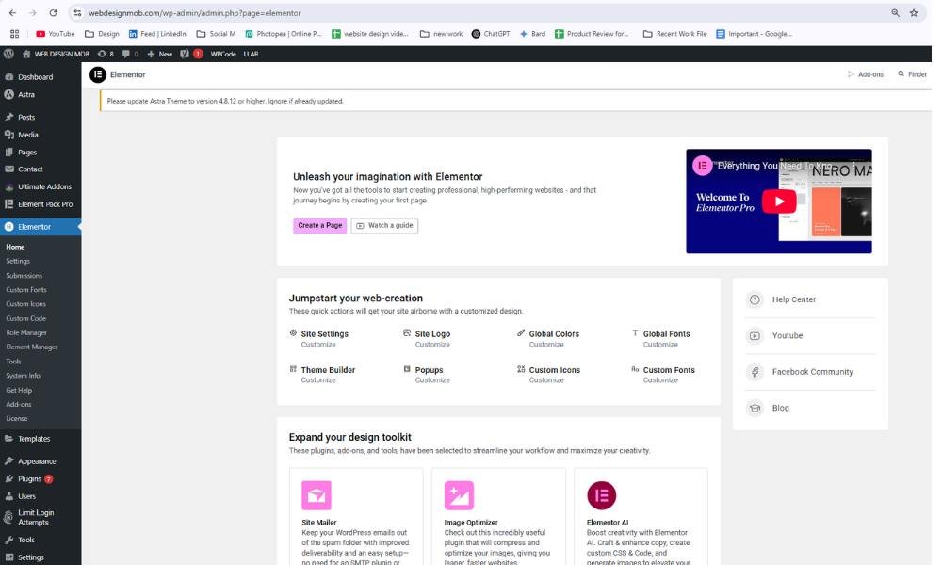Viewport: 942px width, 565px height.
Task: Open System Info submenu
Action: point(23,376)
